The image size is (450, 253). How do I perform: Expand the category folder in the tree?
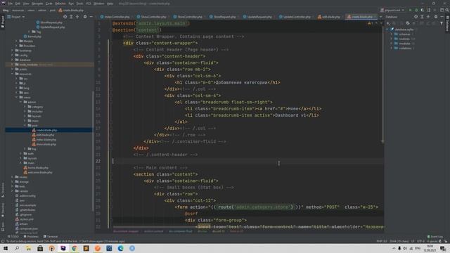pos(25,107)
